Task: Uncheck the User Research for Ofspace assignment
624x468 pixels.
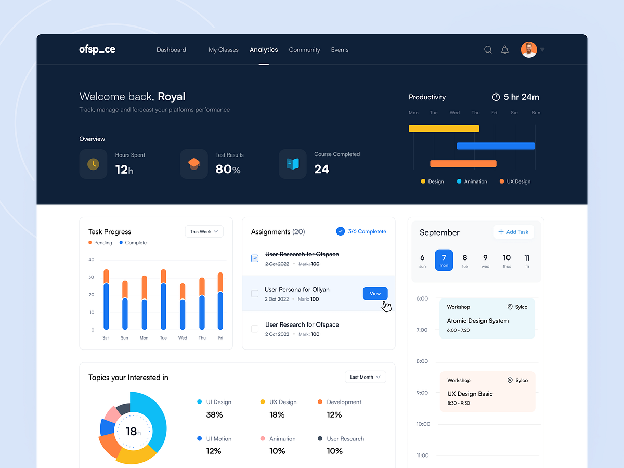Action: [x=255, y=258]
